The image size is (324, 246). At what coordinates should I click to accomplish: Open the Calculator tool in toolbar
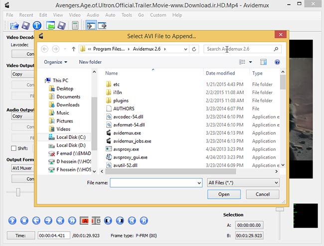pos(75,25)
